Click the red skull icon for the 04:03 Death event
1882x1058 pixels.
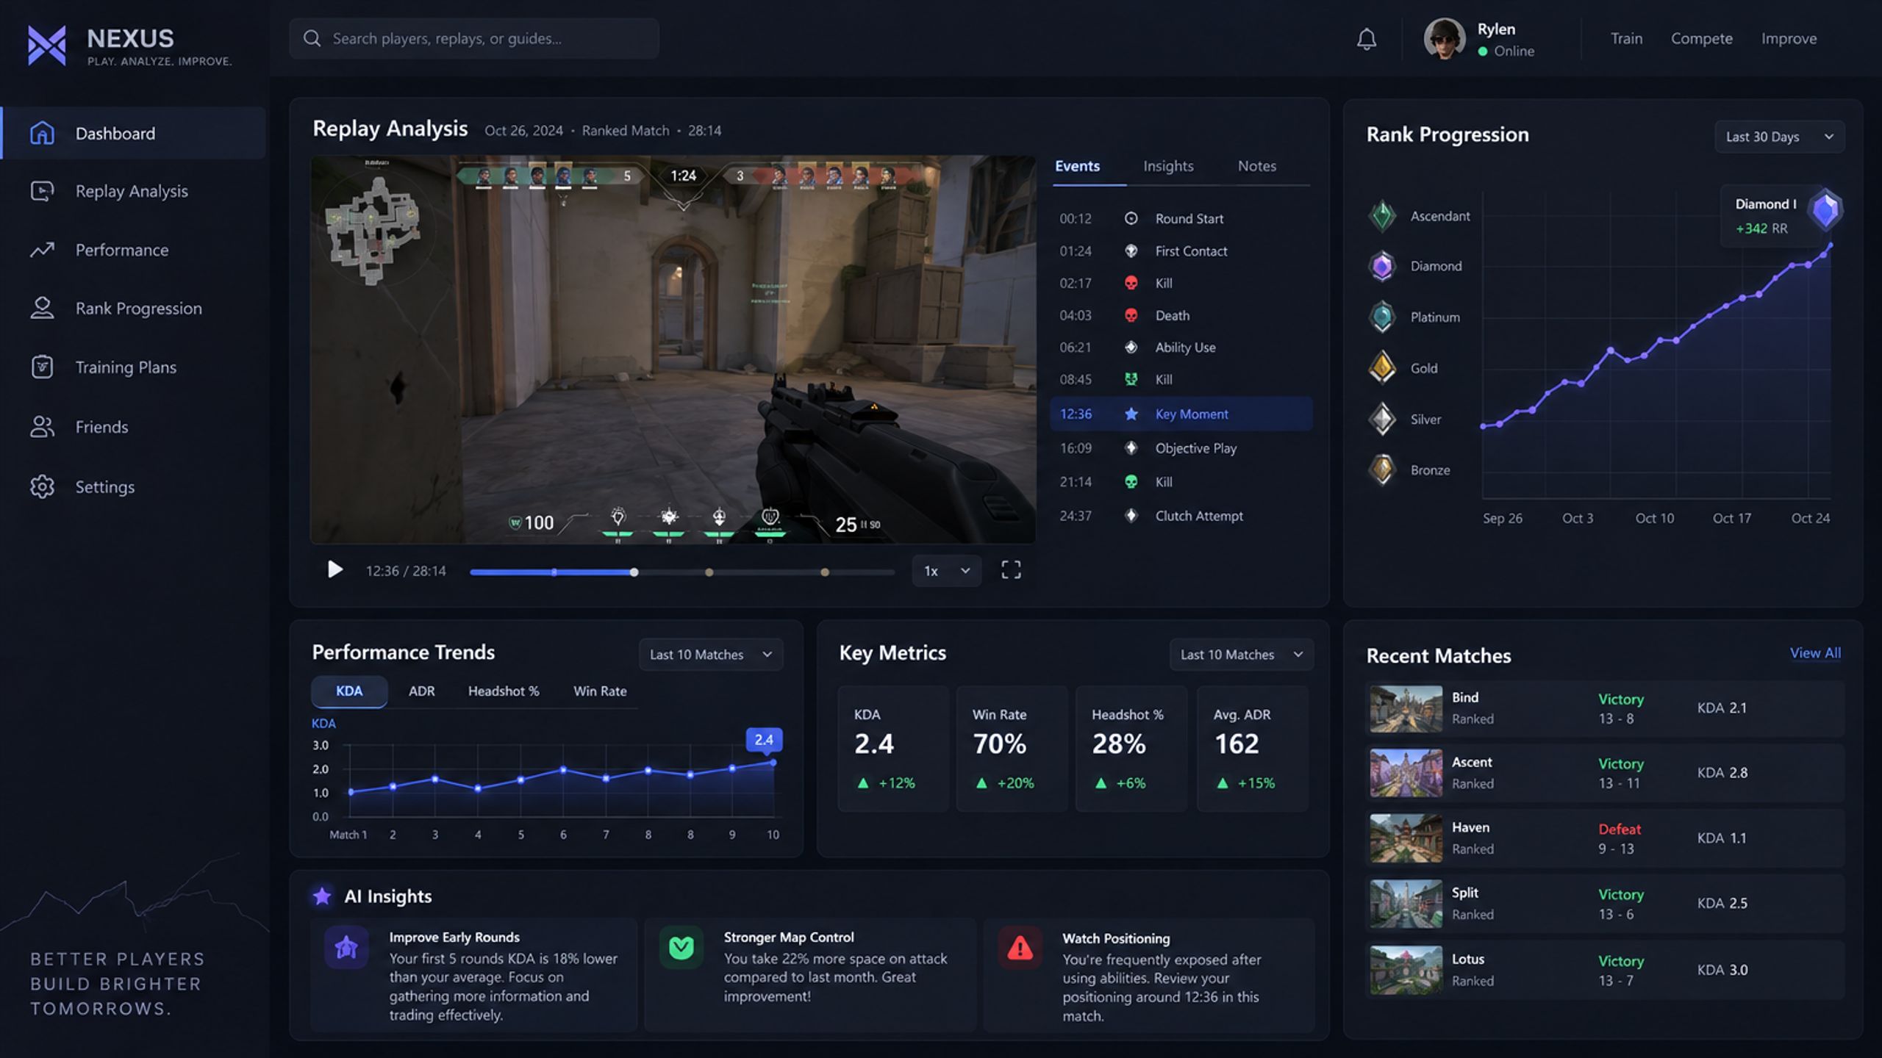click(x=1131, y=315)
